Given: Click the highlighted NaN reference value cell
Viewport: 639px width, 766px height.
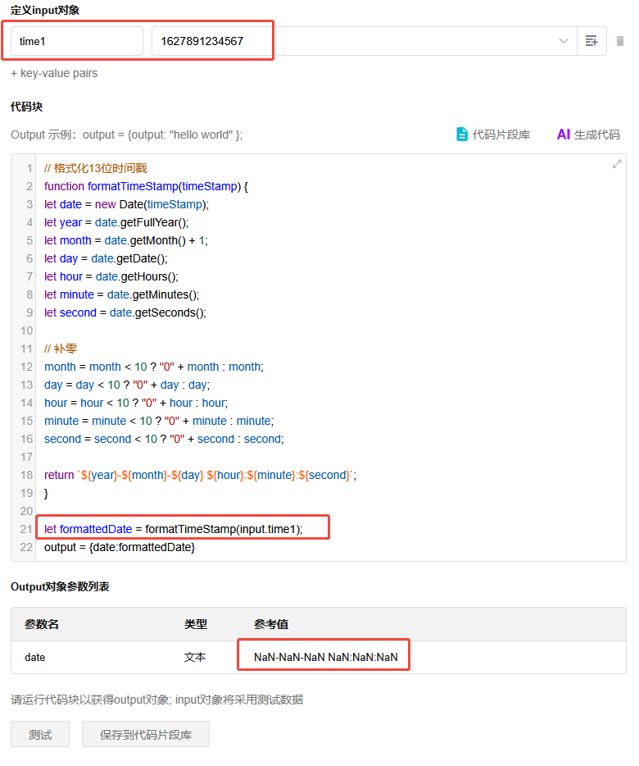Looking at the screenshot, I should [x=323, y=656].
